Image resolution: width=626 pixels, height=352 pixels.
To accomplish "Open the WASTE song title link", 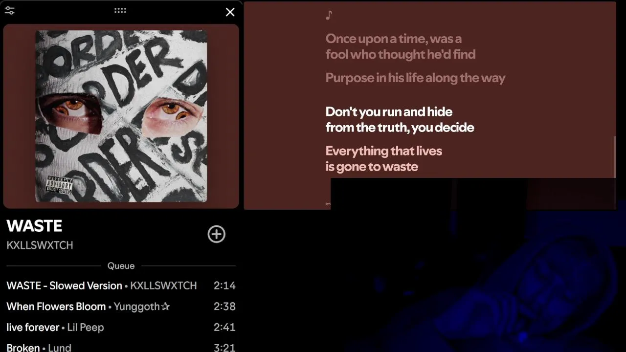I will [34, 226].
